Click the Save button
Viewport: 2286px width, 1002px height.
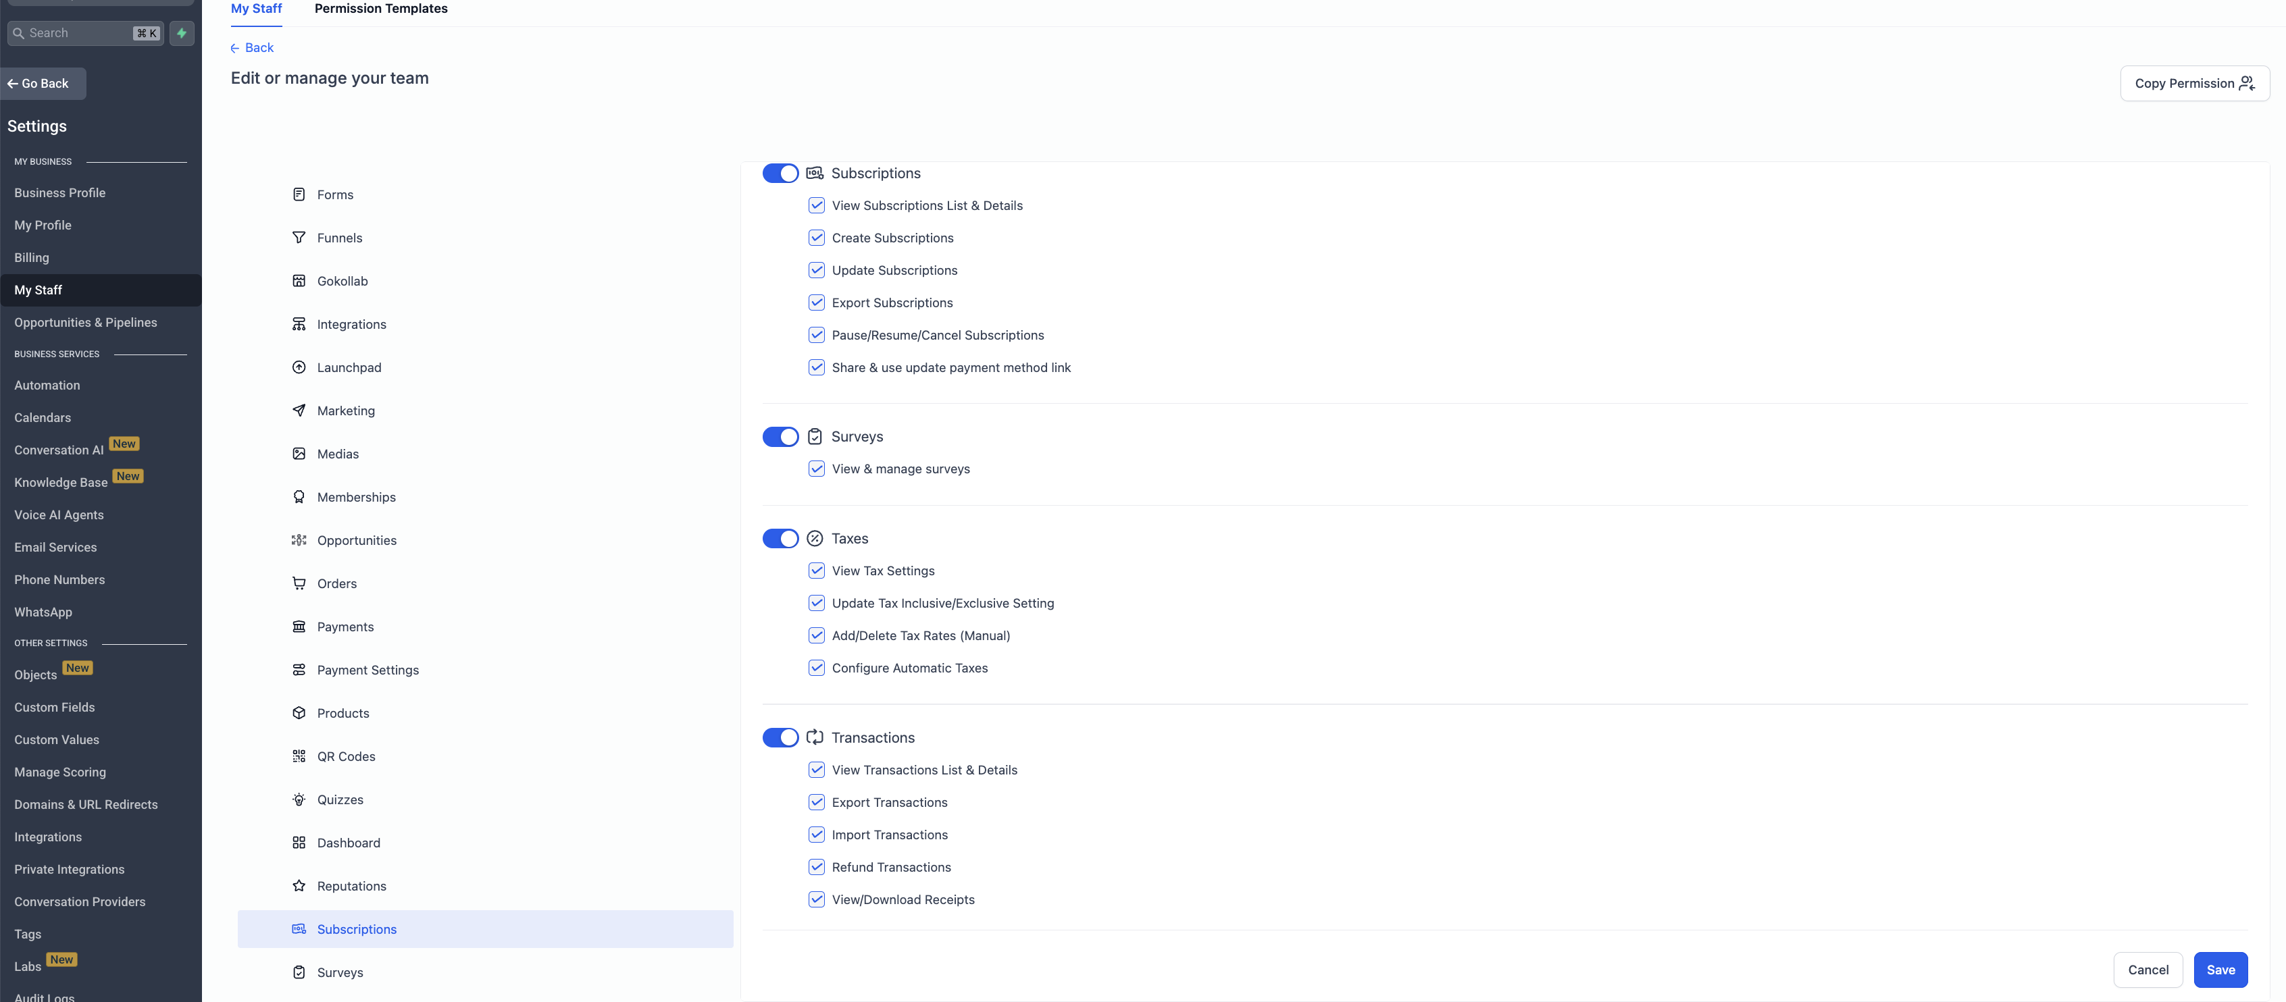tap(2220, 970)
